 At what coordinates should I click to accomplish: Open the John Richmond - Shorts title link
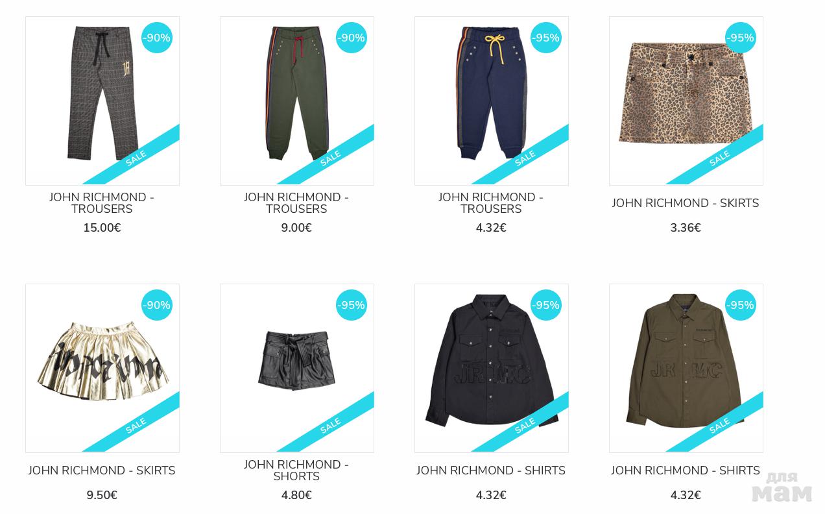296,471
